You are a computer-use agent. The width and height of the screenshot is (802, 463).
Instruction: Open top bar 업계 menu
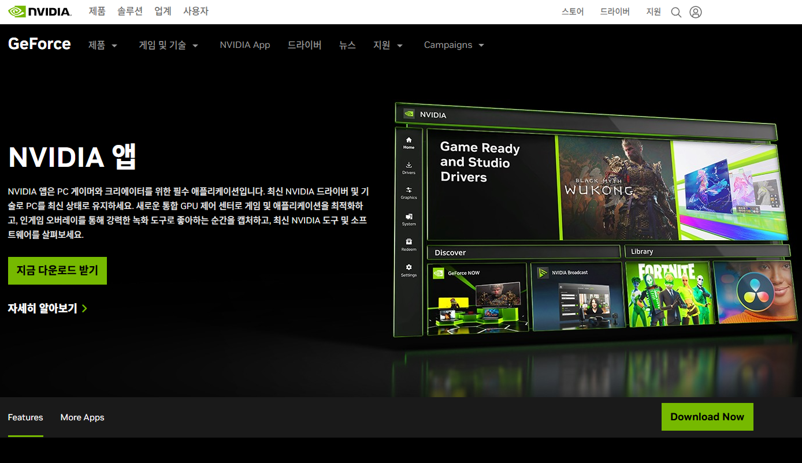(x=163, y=12)
